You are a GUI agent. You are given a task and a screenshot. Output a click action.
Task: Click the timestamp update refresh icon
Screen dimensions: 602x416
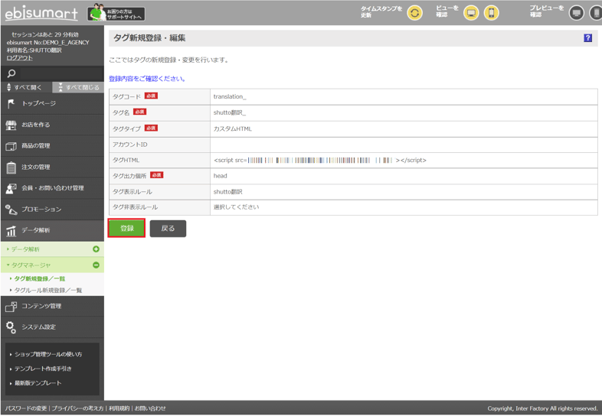[414, 13]
